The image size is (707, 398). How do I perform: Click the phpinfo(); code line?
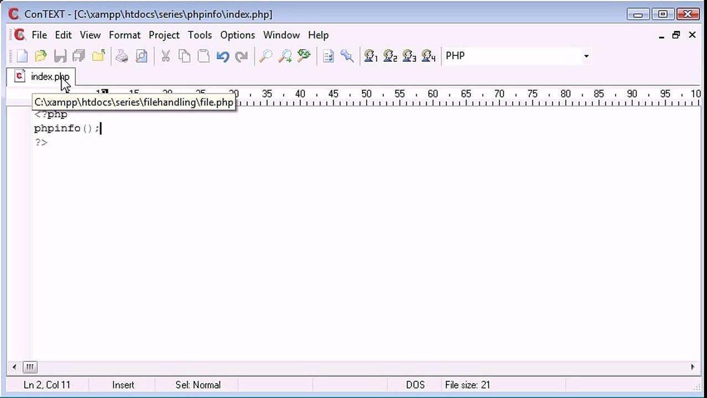[x=67, y=128]
